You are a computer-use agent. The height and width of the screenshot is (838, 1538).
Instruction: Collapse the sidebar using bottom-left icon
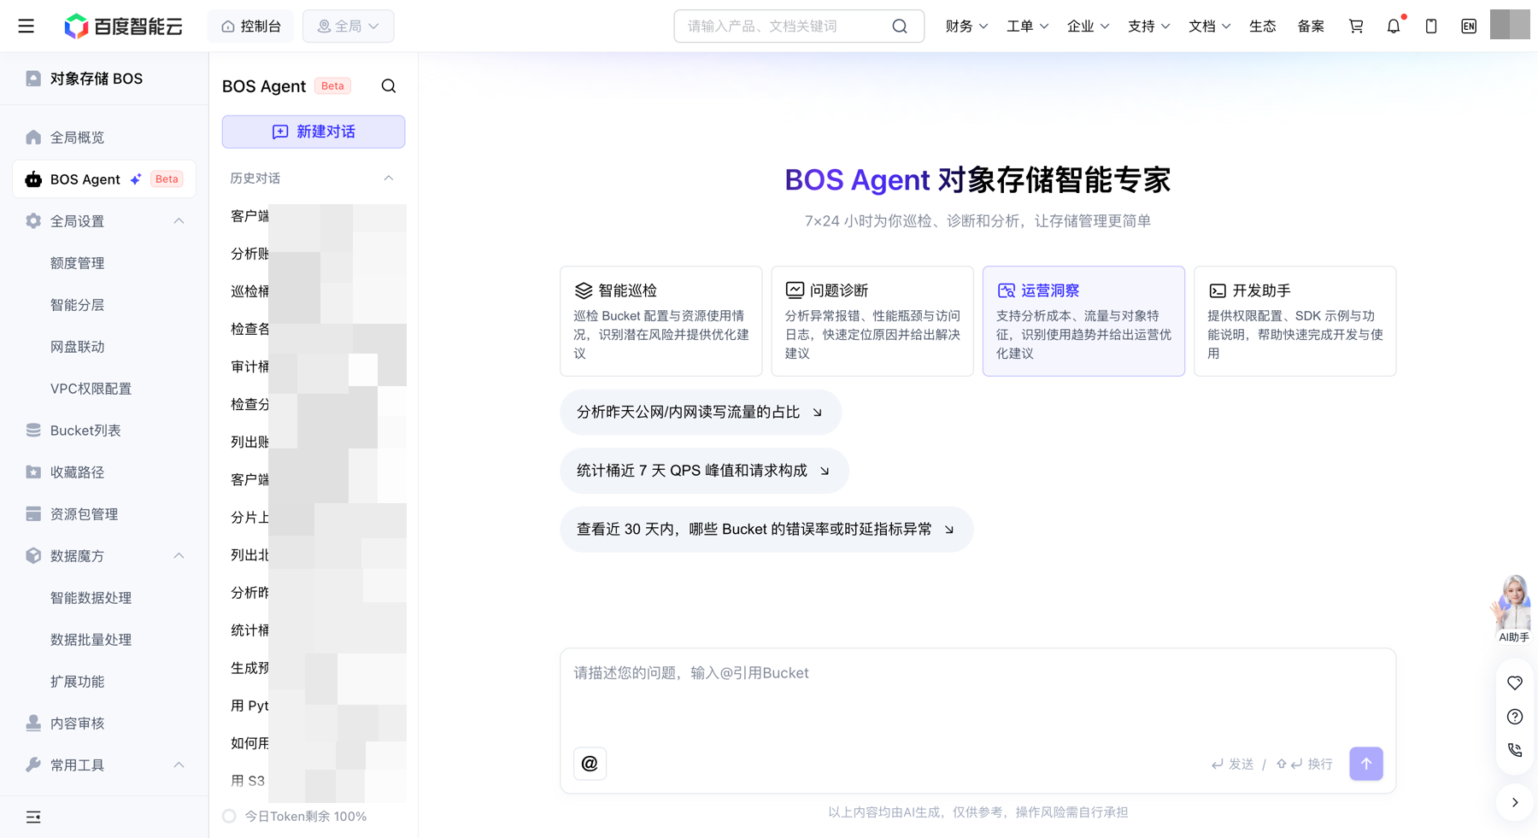33,817
